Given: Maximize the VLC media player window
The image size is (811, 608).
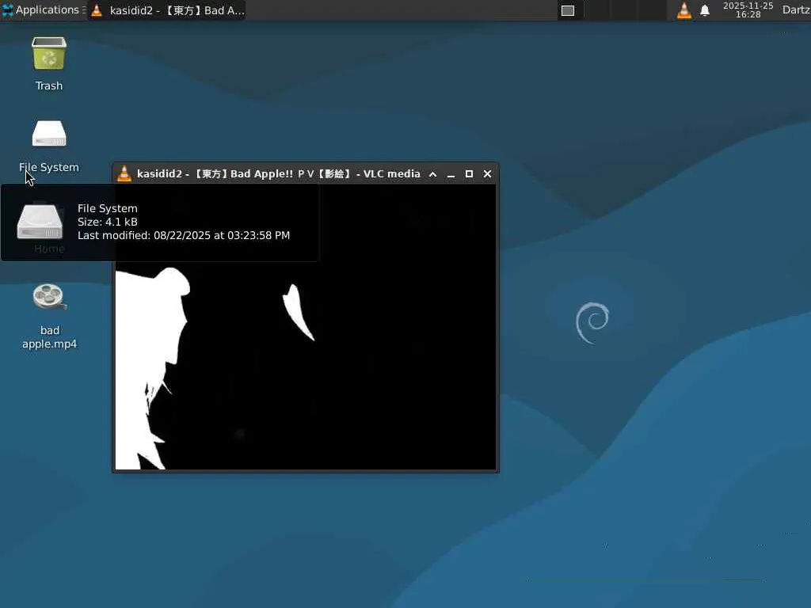Looking at the screenshot, I should (469, 173).
